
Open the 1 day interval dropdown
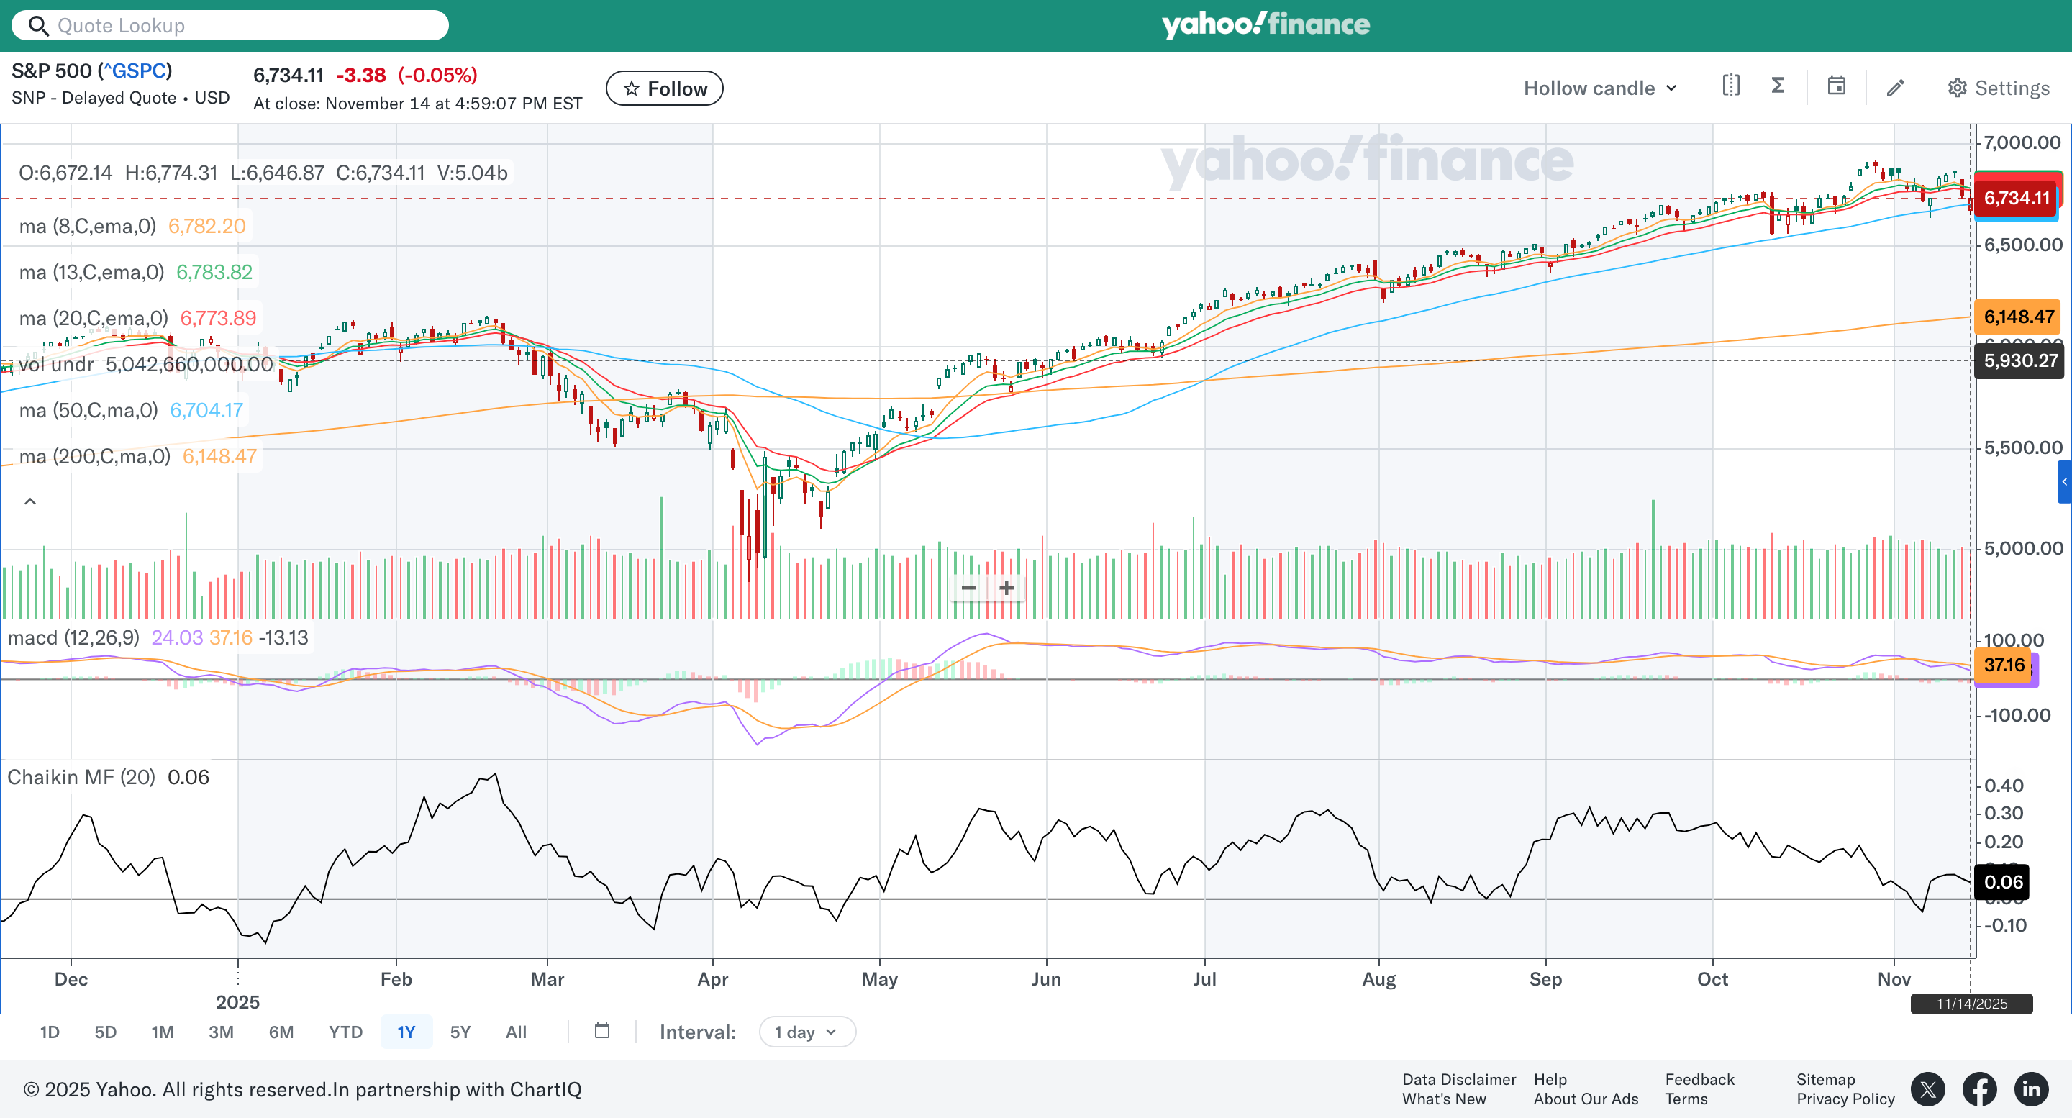click(806, 1032)
